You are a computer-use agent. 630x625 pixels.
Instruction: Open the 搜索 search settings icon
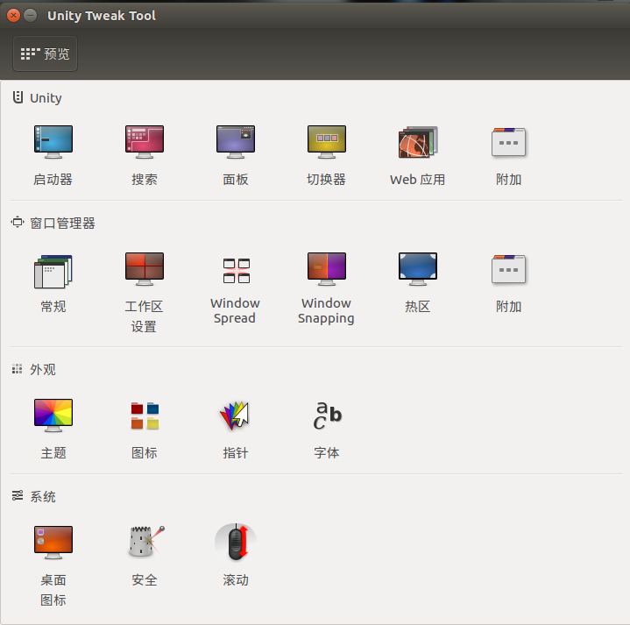[x=145, y=142]
